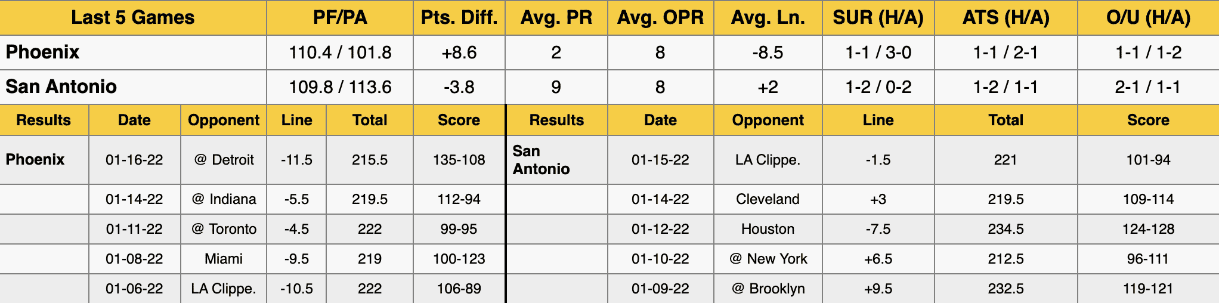Viewport: 1219px width, 303px height.
Task: Click the Miami opponent cell
Action: tap(224, 259)
